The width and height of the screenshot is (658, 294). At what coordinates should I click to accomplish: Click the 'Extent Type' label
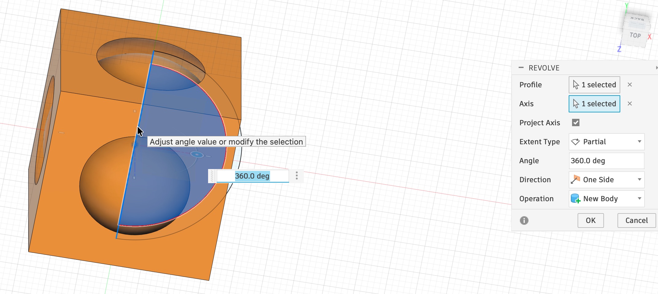[540, 142]
